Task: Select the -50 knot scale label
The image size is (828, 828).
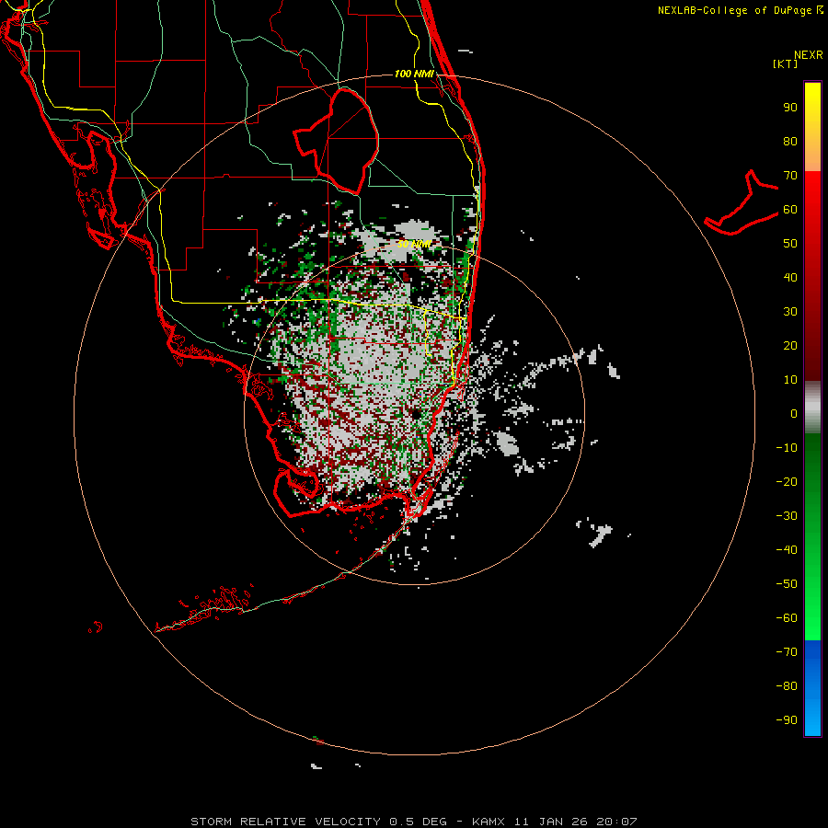Action: [x=787, y=584]
